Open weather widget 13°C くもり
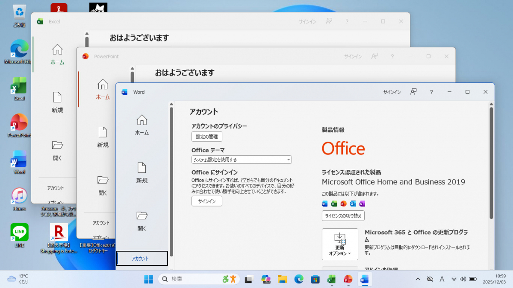The image size is (513, 288). pos(18,279)
